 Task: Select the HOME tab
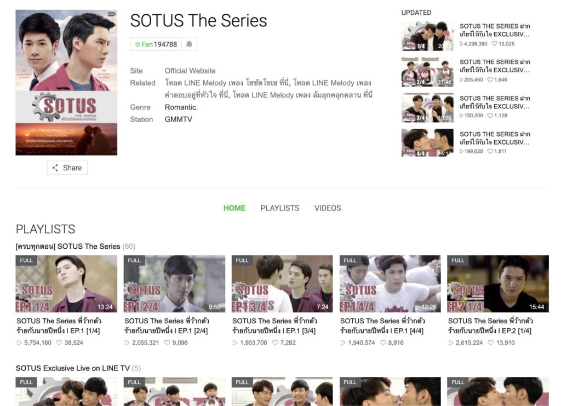coord(234,208)
